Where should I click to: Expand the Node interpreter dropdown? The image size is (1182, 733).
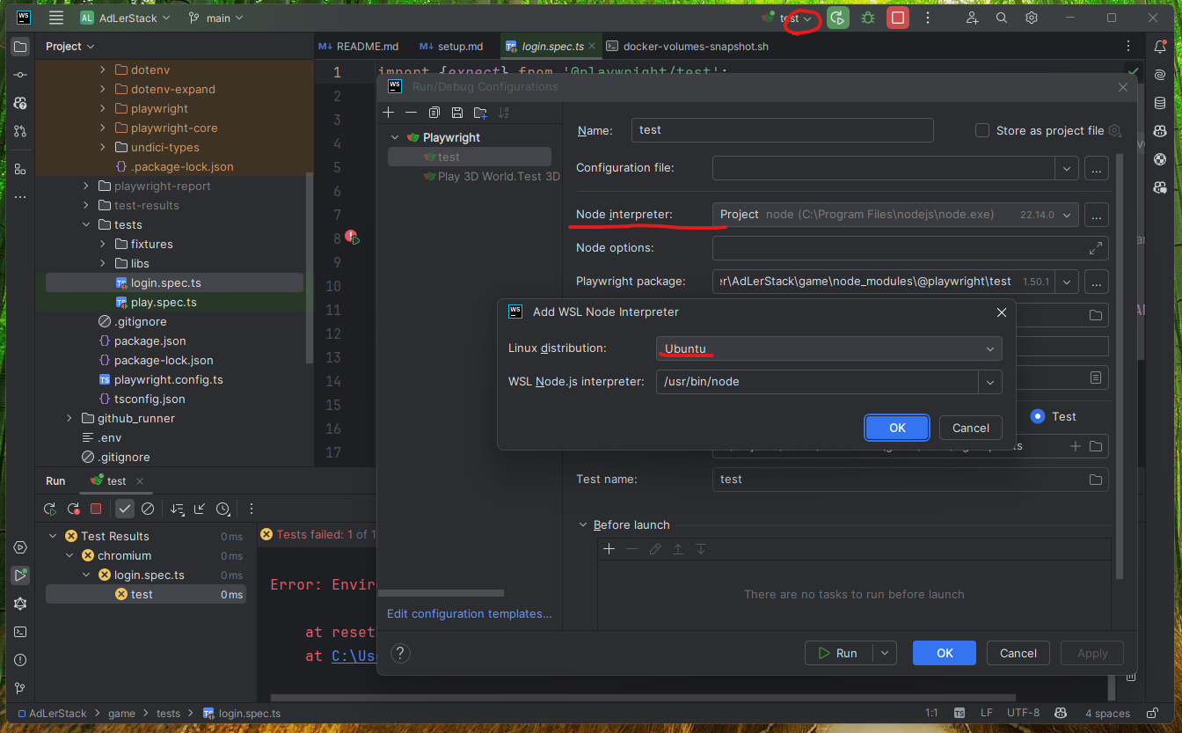pyautogui.click(x=1068, y=215)
